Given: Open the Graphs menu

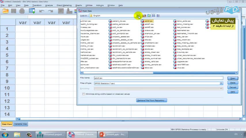Looking at the screenshot, I should (x=78, y=5).
